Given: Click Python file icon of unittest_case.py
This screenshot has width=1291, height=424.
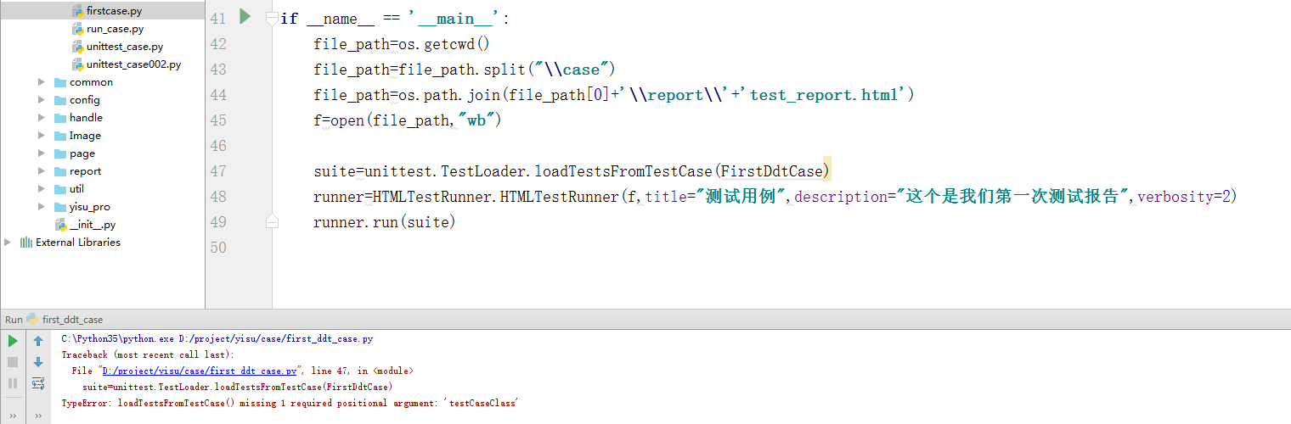Looking at the screenshot, I should [77, 47].
